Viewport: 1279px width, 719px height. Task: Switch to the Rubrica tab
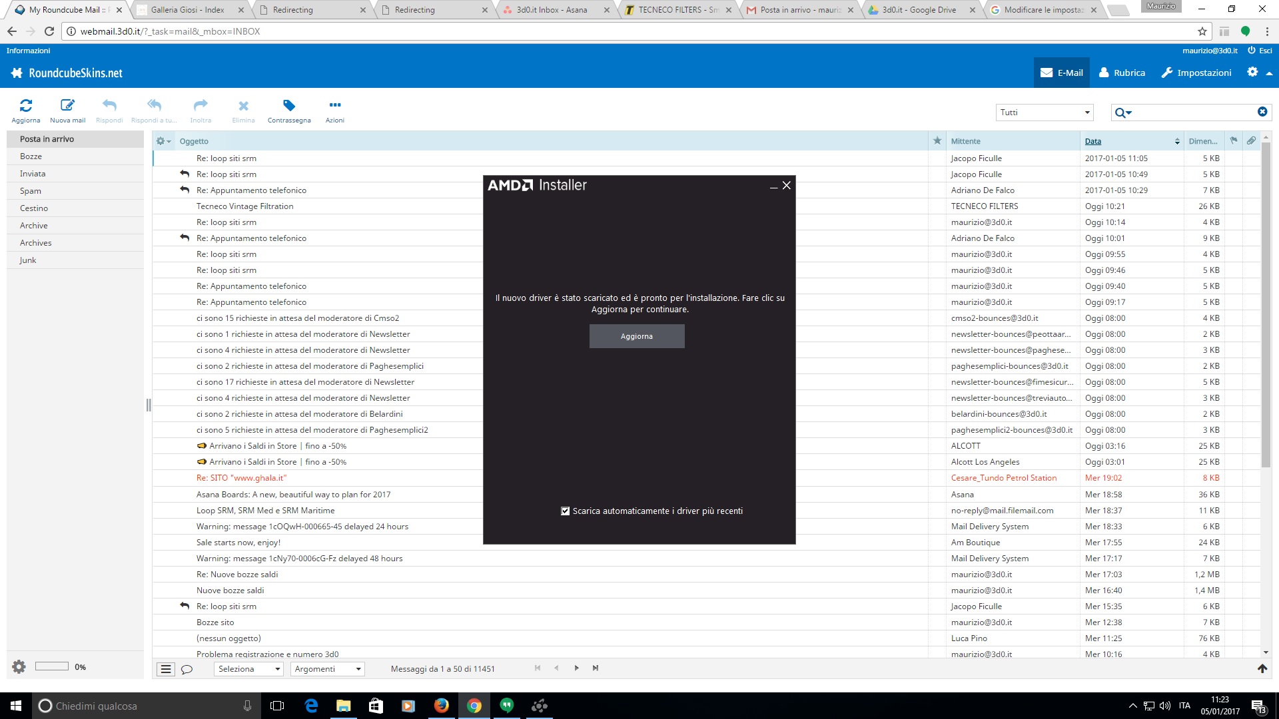(1122, 73)
